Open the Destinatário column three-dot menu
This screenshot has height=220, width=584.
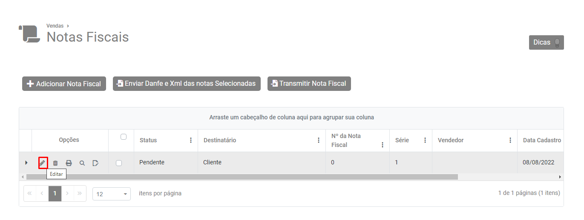[319, 140]
